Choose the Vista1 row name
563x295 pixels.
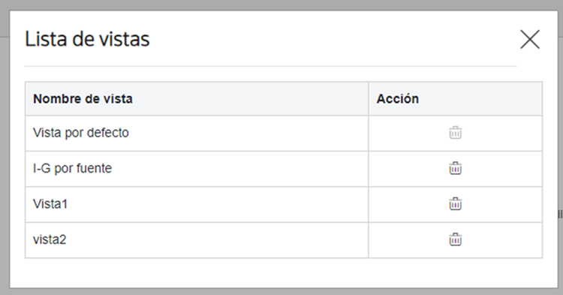point(50,204)
